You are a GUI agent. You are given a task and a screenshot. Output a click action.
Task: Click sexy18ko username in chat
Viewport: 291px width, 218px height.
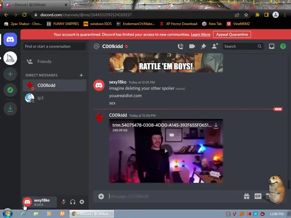(x=118, y=82)
